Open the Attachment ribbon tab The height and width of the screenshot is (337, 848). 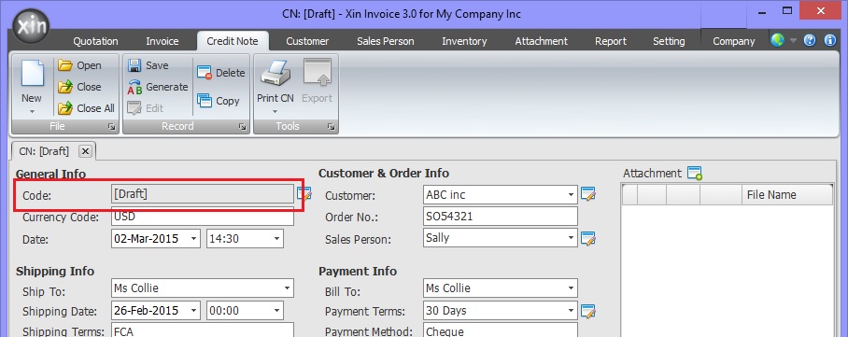coord(542,41)
